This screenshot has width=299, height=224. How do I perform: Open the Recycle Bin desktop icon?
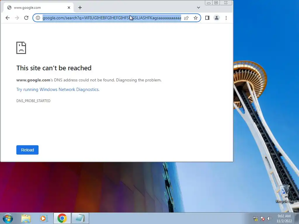(x=284, y=194)
